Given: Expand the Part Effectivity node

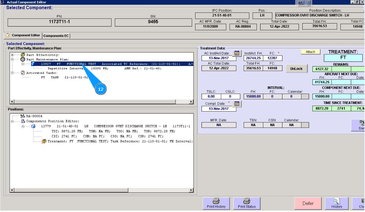Looking at the screenshot, I should [x=12, y=55].
